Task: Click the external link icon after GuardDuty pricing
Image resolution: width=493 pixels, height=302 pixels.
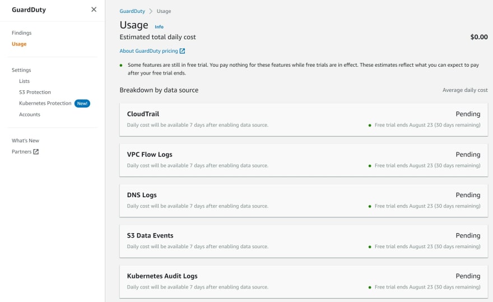Action: [x=182, y=51]
